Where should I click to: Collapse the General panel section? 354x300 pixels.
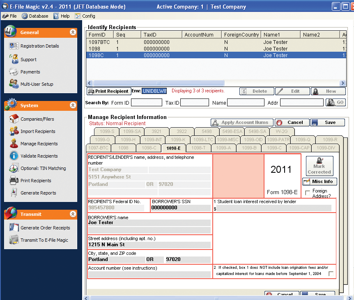[x=73, y=32]
